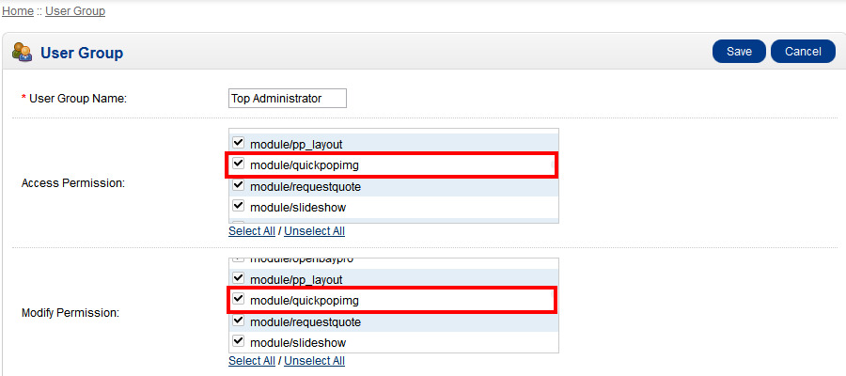Go to the Home breadcrumb link

(18, 11)
